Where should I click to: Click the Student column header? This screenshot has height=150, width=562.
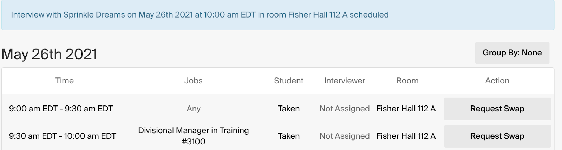[x=289, y=81]
